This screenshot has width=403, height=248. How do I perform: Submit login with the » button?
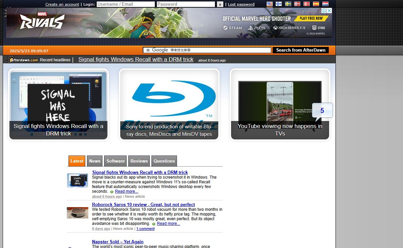pos(220,4)
